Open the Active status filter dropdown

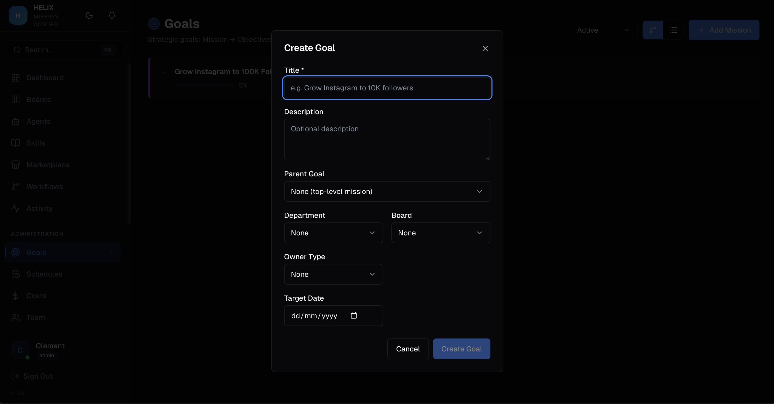coord(604,30)
